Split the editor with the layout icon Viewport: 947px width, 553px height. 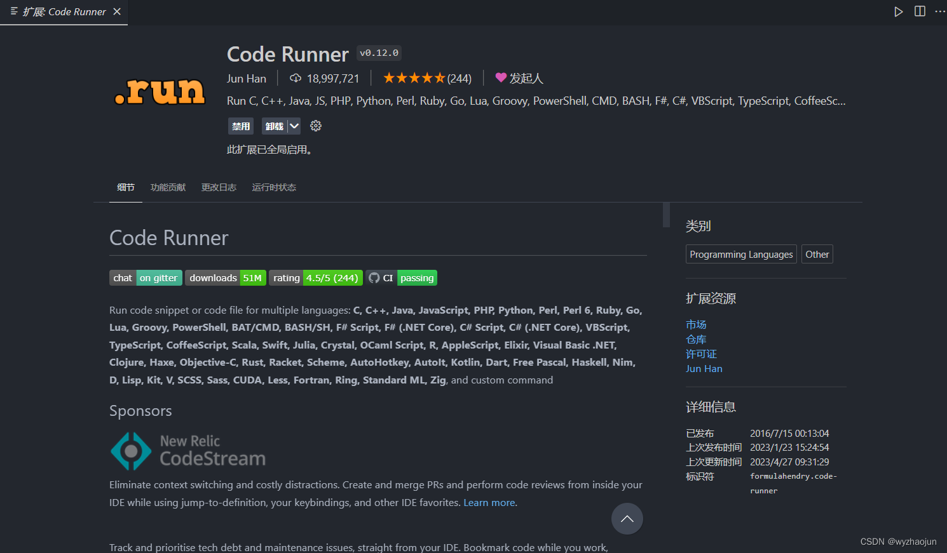[920, 11]
